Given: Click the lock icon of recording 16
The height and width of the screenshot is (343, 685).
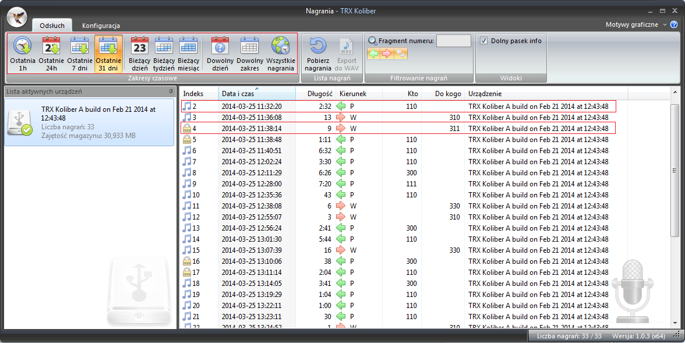Looking at the screenshot, I should tap(186, 261).
